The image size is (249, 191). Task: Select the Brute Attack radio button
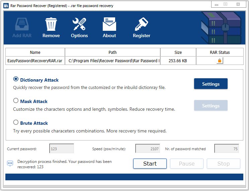pyautogui.click(x=16, y=122)
